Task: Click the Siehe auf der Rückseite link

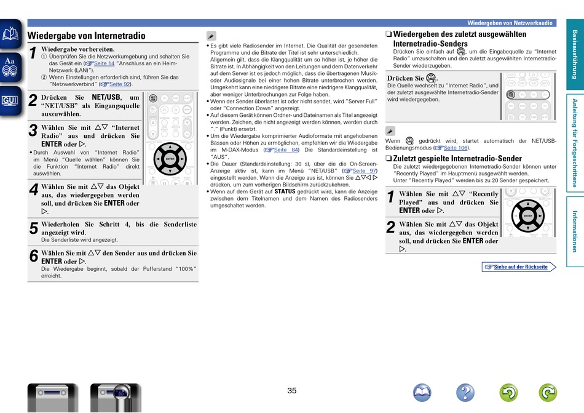Action: tap(519, 267)
